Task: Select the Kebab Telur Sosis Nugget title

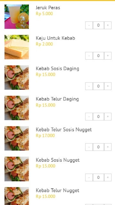Action: click(x=64, y=130)
